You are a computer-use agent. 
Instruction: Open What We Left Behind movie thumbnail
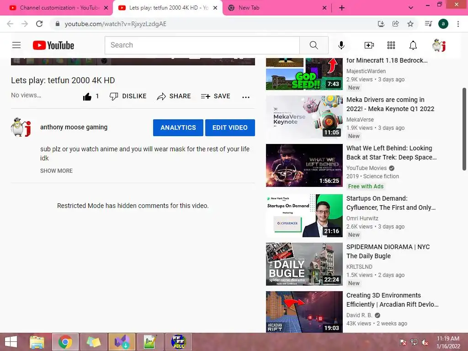304,165
